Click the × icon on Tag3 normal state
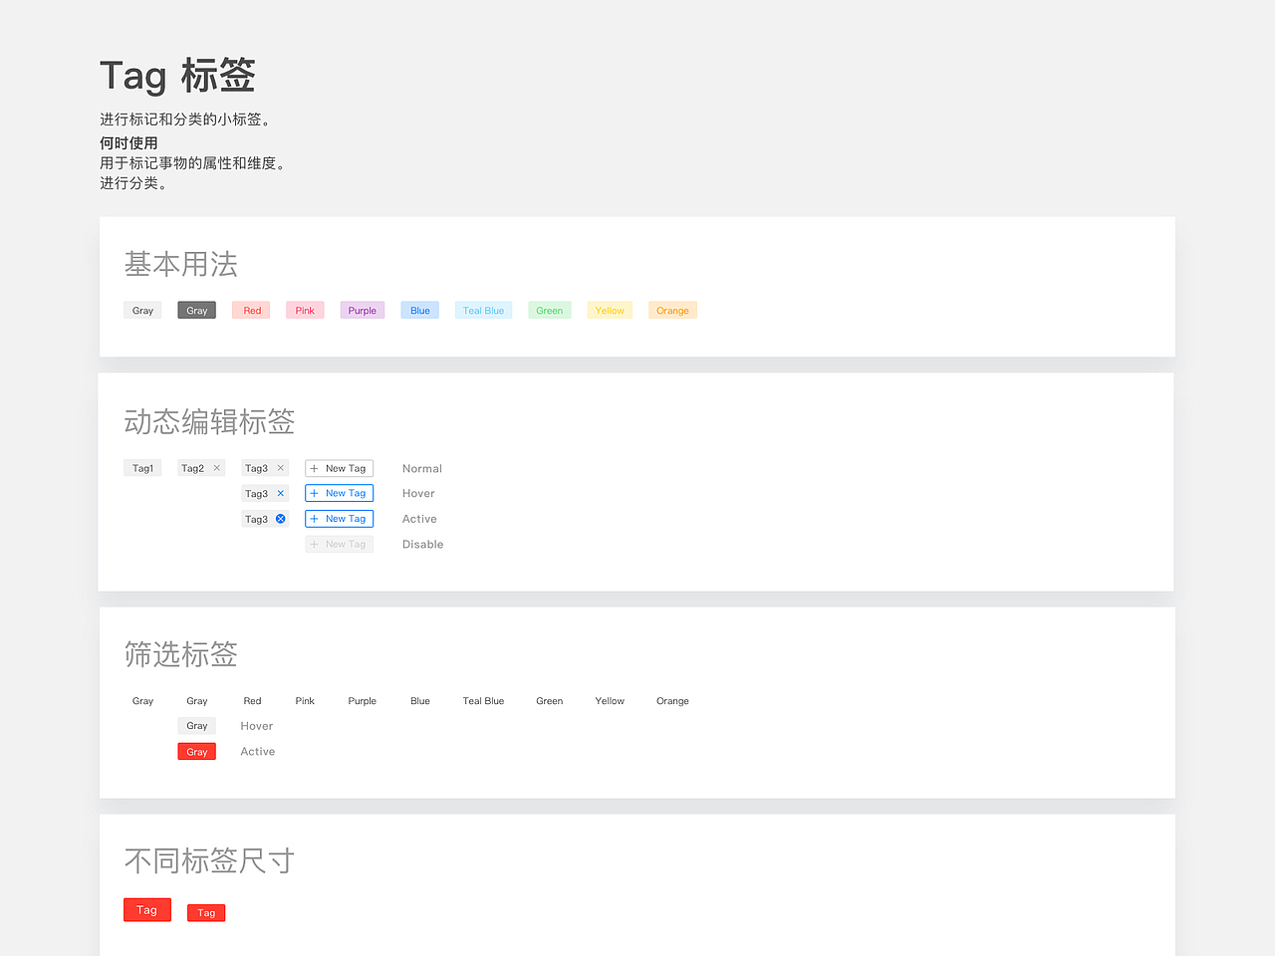The height and width of the screenshot is (956, 1275). coord(280,468)
